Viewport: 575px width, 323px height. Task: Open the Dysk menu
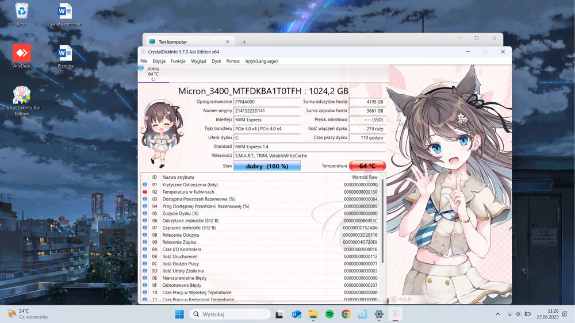click(x=216, y=61)
